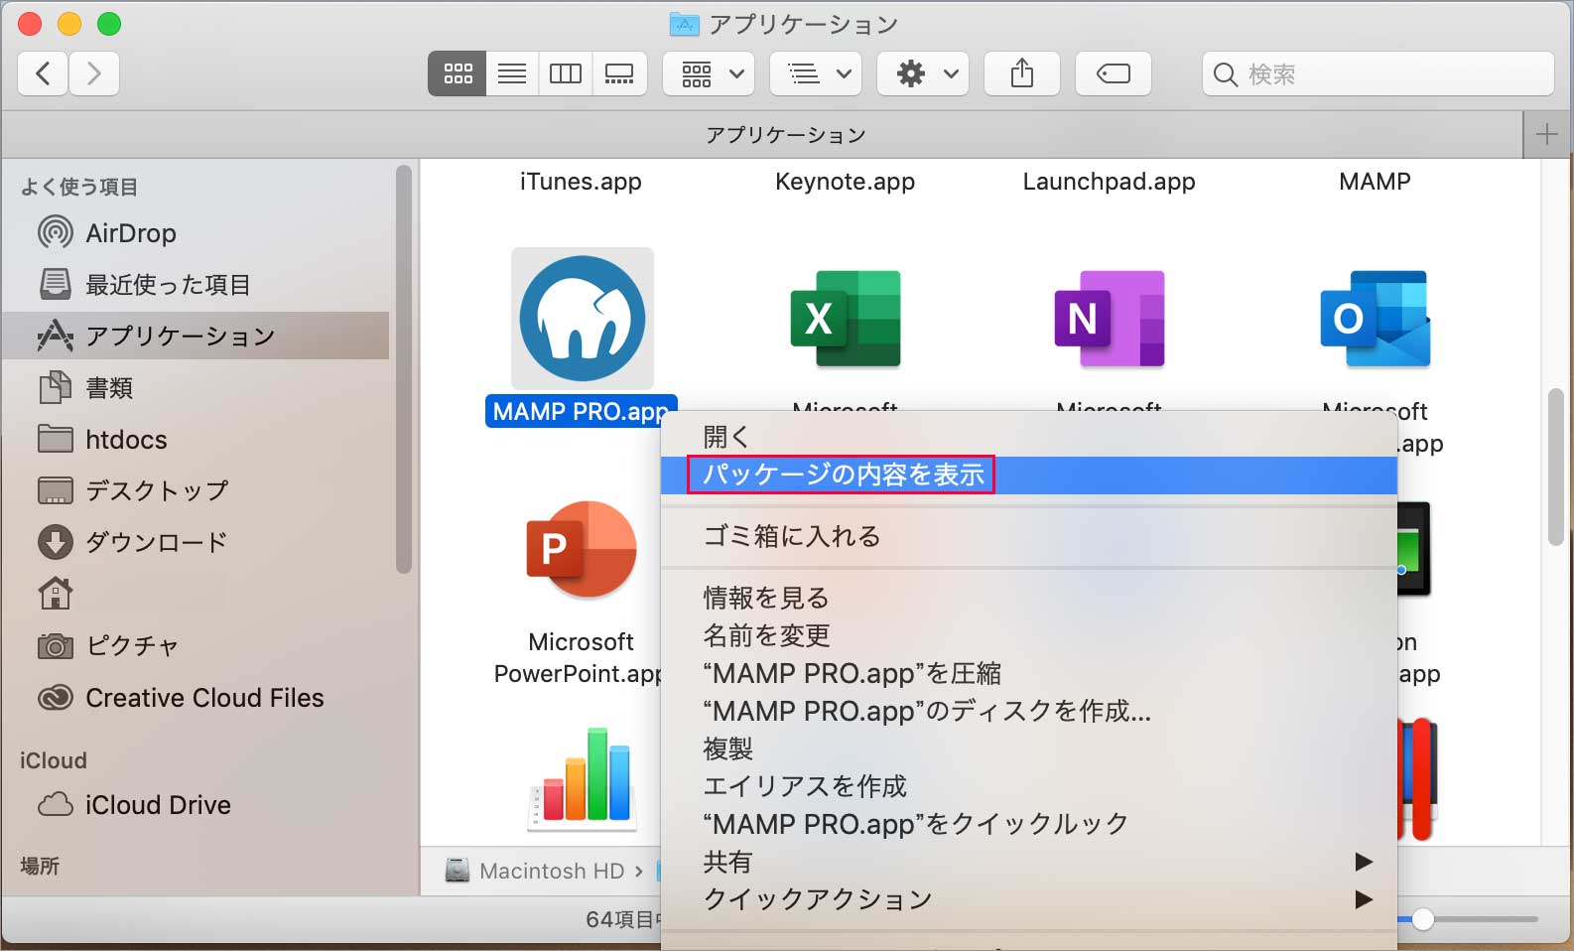Select the MAMP PRO.app elephant icon
This screenshot has width=1574, height=951.
(583, 319)
